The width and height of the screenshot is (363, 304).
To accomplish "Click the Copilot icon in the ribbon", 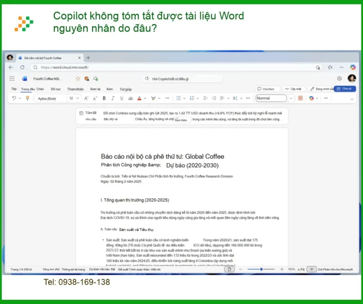I will pos(311,98).
